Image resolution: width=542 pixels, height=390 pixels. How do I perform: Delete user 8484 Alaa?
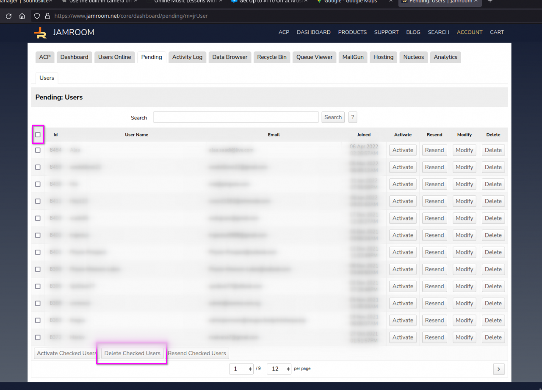pos(493,150)
